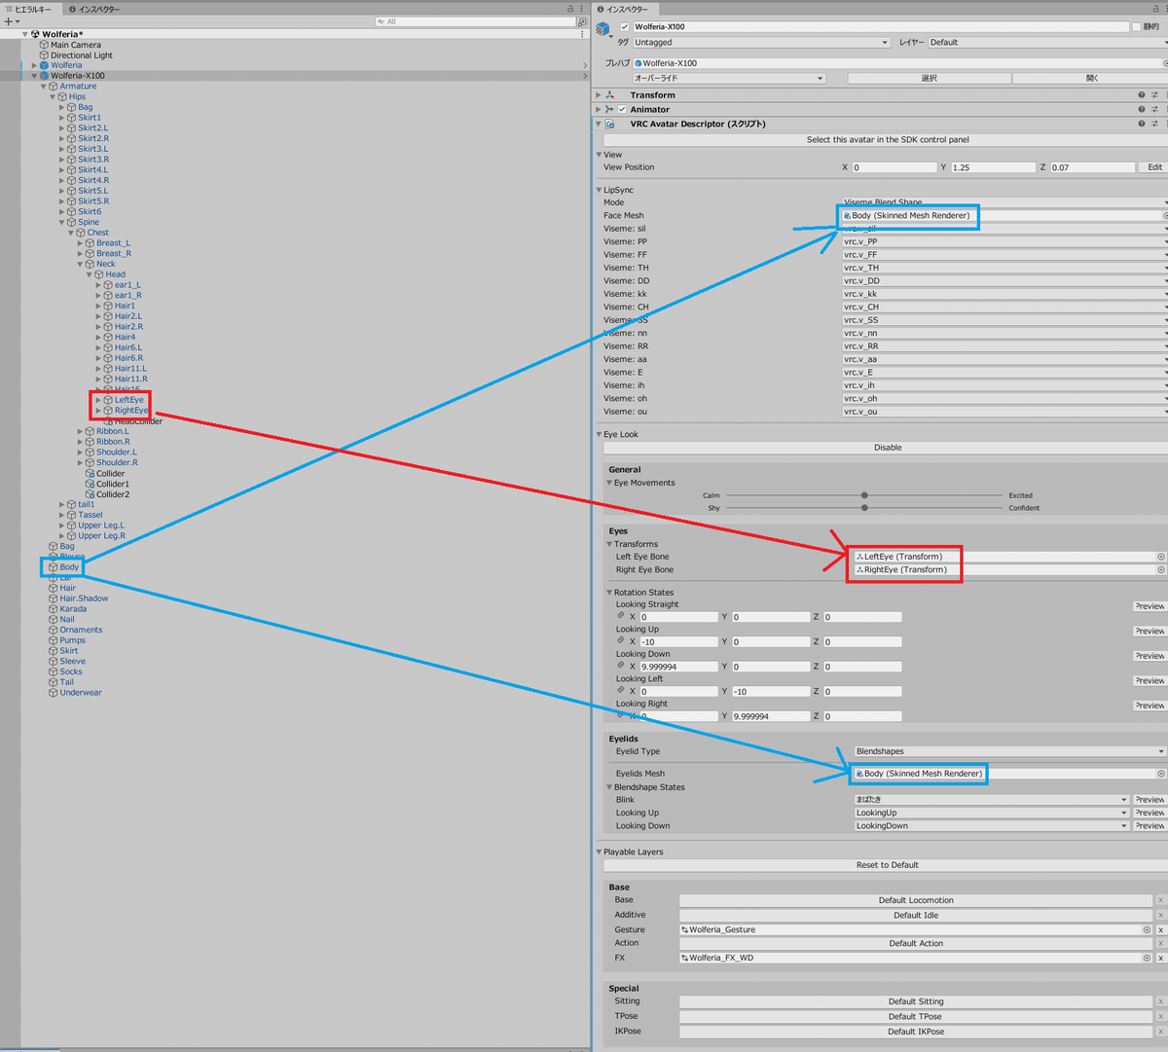Image resolution: width=1168 pixels, height=1052 pixels.
Task: Adjust the Calm-Excited eye movement slider
Action: 864,495
